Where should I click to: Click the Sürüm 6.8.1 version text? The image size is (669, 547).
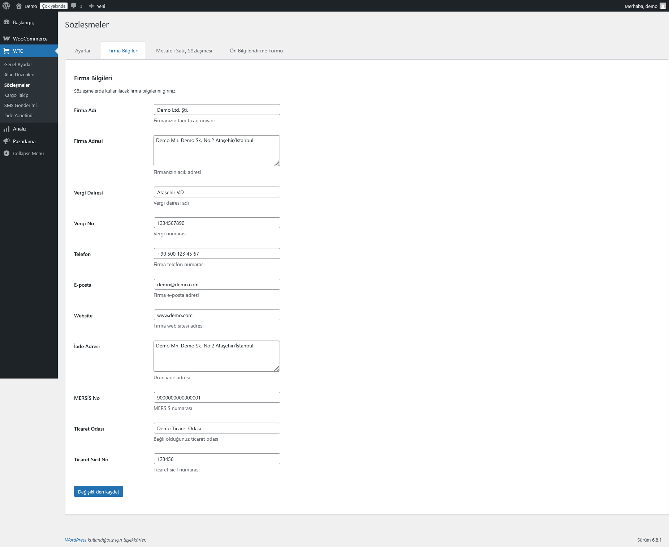[649, 540]
